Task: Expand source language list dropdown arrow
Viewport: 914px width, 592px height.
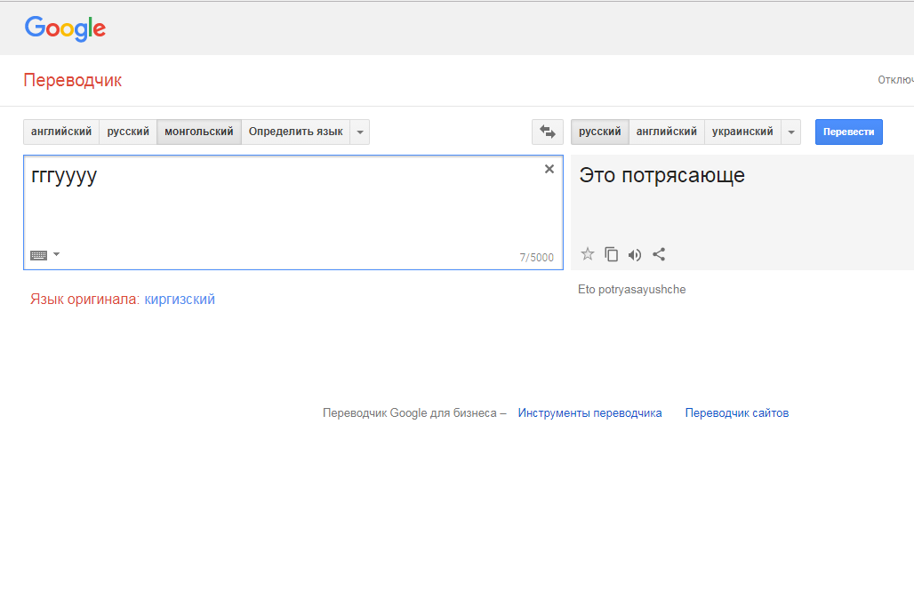Action: pos(360,132)
